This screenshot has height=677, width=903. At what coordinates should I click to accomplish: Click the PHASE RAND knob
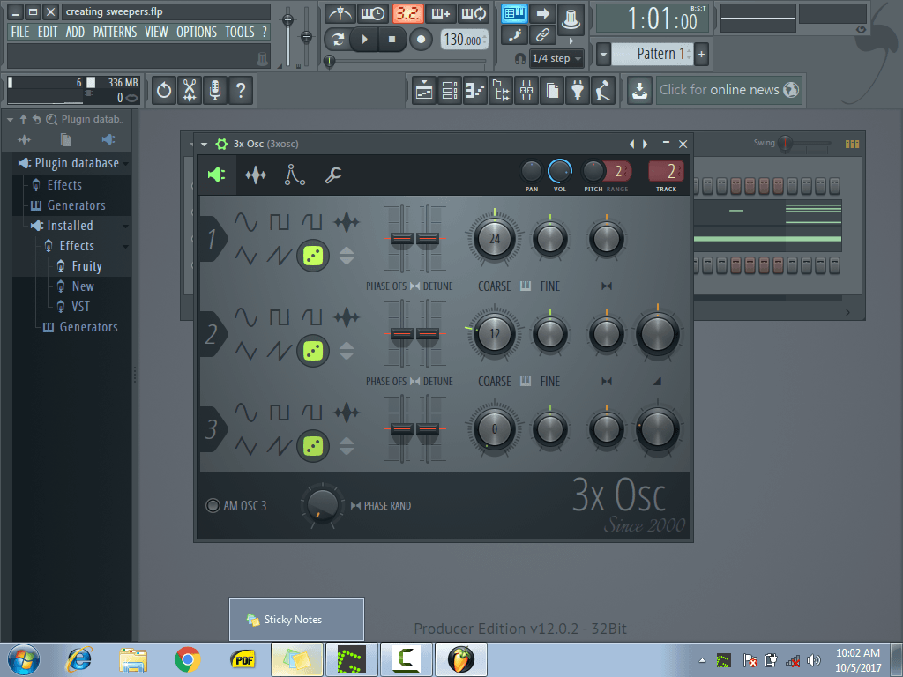[322, 505]
